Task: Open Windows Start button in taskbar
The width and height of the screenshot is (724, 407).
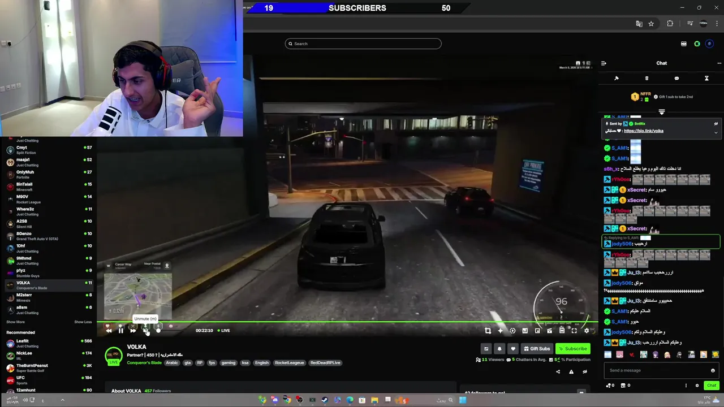Action: 463,400
